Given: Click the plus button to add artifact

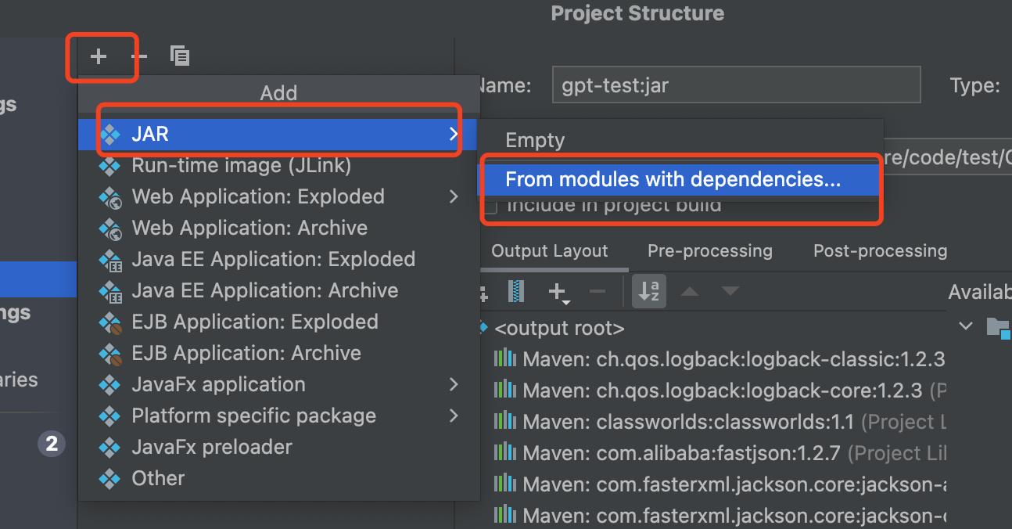Looking at the screenshot, I should (x=99, y=56).
